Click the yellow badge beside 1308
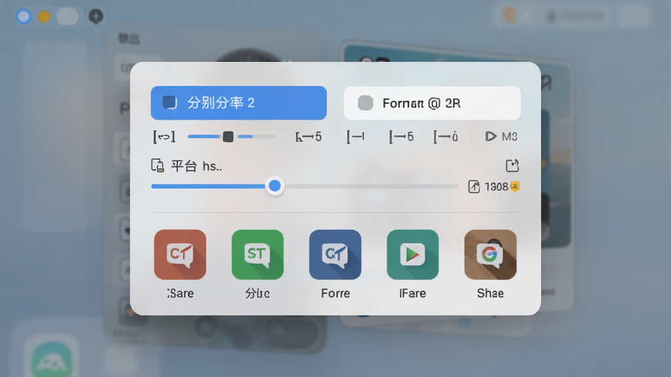Viewport: 671px width, 377px height. point(515,187)
